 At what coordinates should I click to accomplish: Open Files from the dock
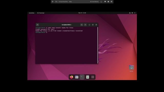77,77
